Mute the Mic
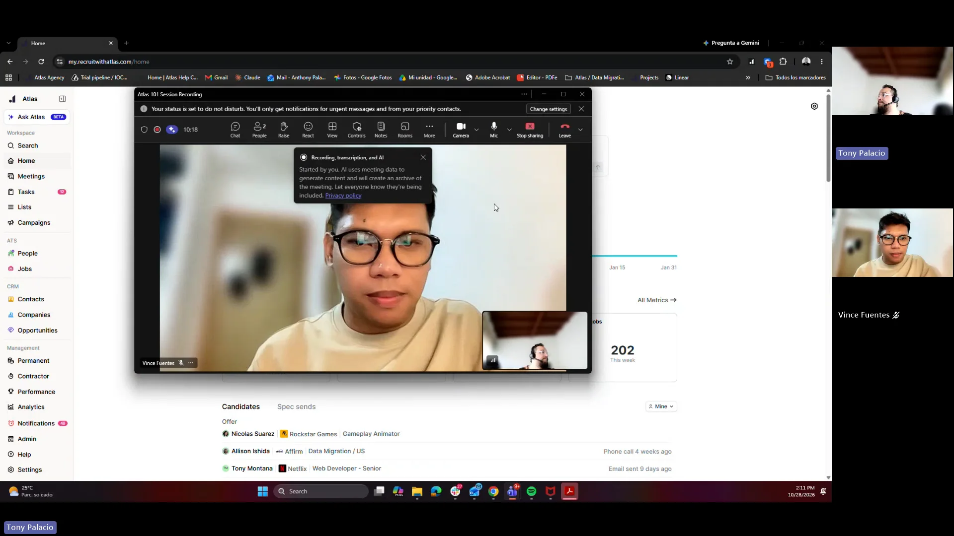 [x=494, y=130]
